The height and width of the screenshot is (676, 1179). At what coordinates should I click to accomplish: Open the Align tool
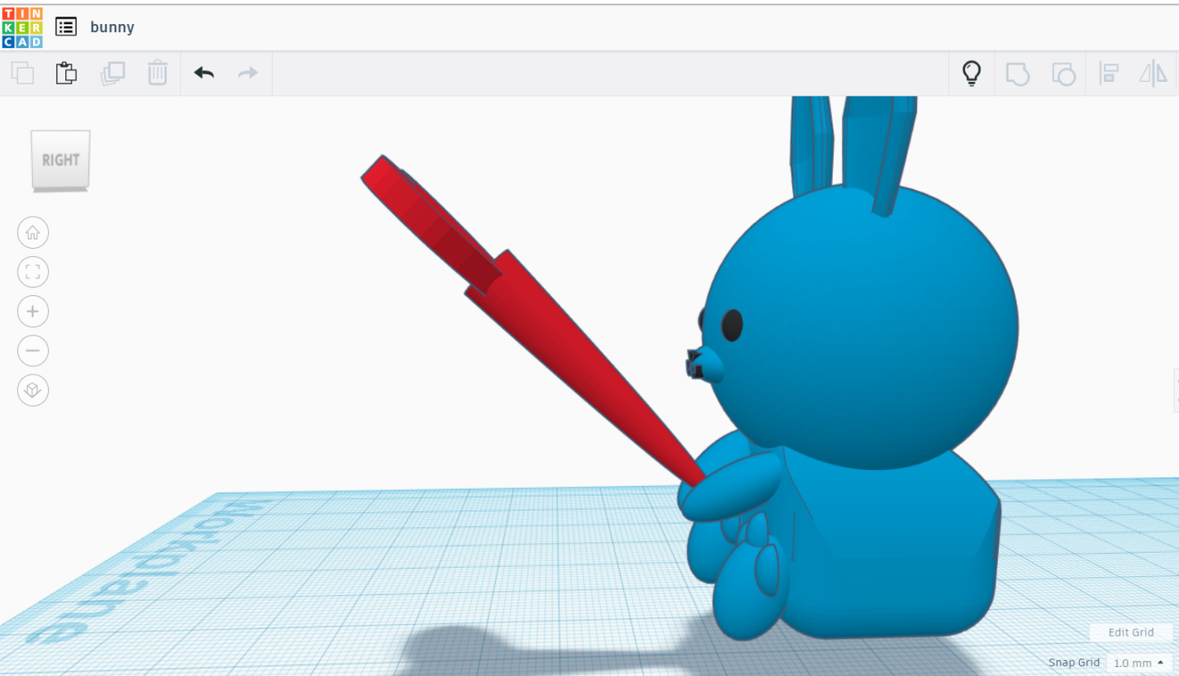coord(1108,73)
